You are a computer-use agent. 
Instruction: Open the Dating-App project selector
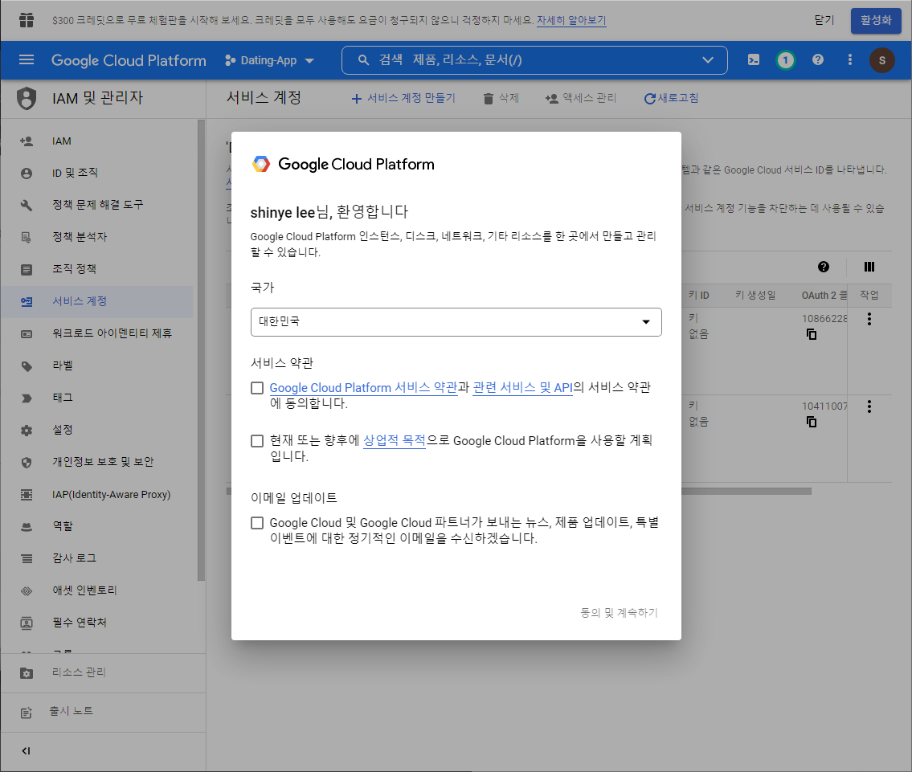(269, 60)
